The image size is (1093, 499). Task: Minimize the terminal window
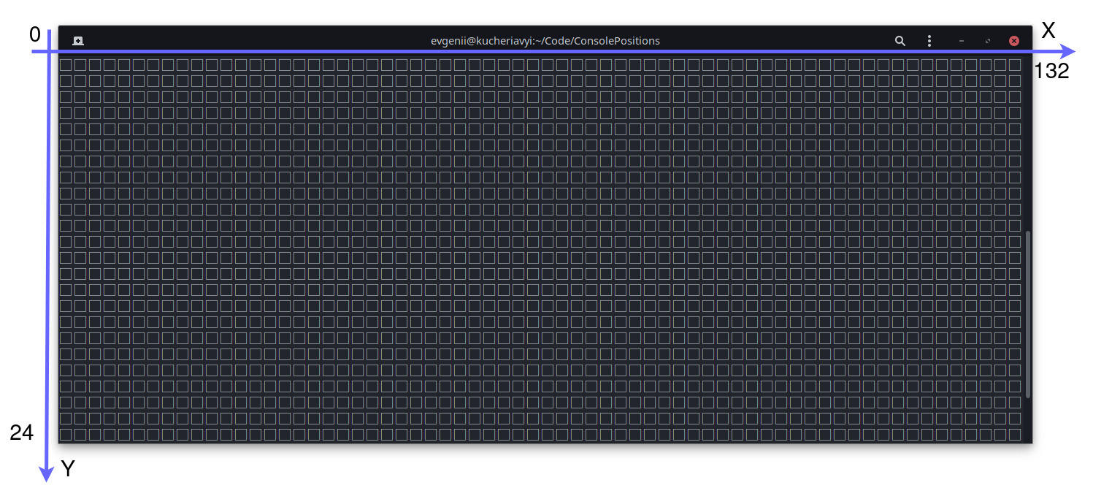tap(962, 41)
